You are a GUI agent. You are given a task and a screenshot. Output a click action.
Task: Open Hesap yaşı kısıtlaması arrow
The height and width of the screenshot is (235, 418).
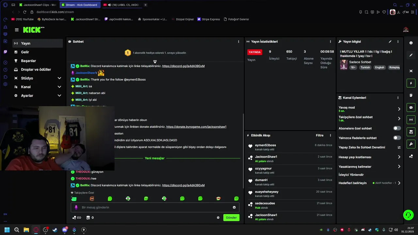coord(399,157)
